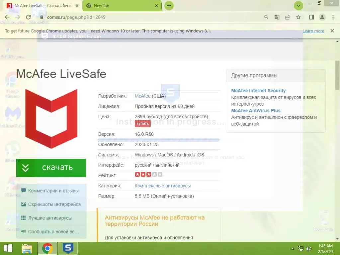Open the Learn more link in the infobar
This screenshot has width=340, height=255.
(313, 31)
